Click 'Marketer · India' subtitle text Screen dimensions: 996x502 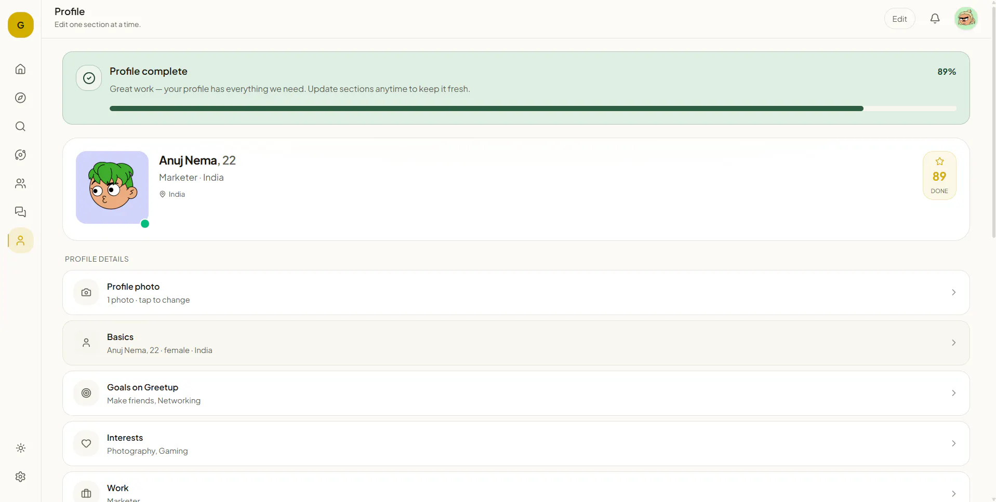tap(191, 178)
